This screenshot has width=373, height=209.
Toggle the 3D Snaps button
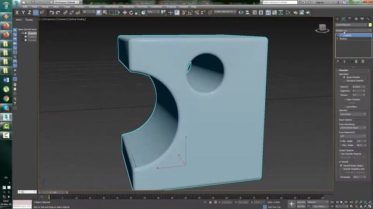pos(184,13)
